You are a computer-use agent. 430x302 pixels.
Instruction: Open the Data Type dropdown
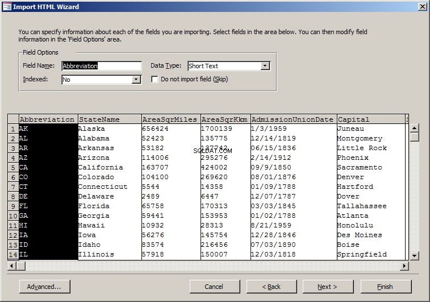(265, 66)
